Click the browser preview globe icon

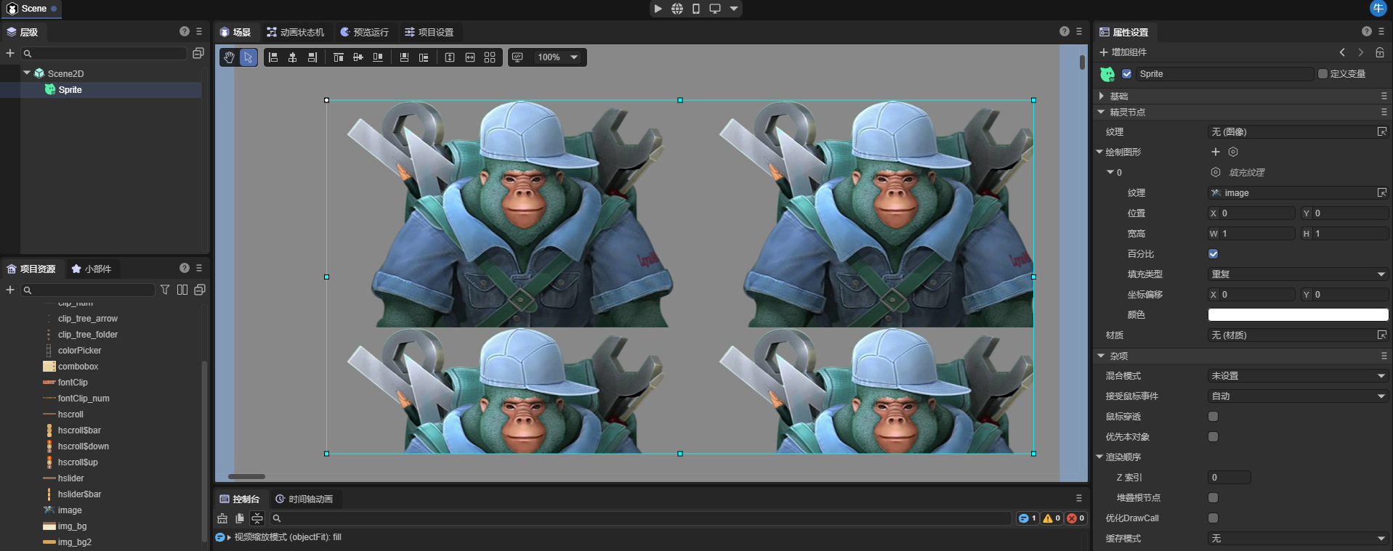point(677,9)
